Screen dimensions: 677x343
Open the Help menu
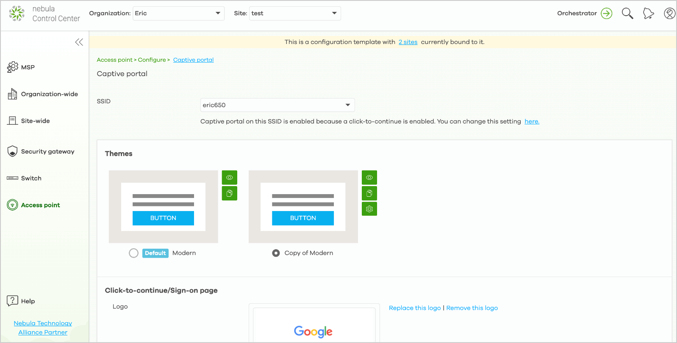coord(28,301)
